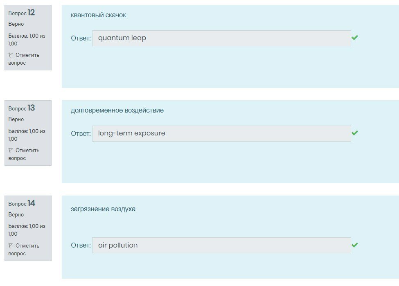
Task: Click green checkmark next to quantum leap
Action: (355, 38)
